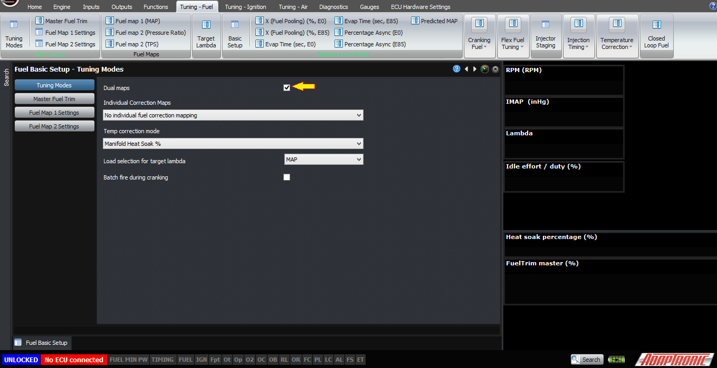Select Fuel Map 2 Settings sidebar button
717x368 pixels.
54,126
